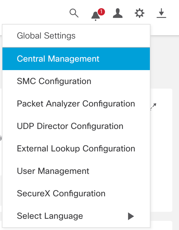Expand the Select Language submenu arrow

pyautogui.click(x=131, y=216)
